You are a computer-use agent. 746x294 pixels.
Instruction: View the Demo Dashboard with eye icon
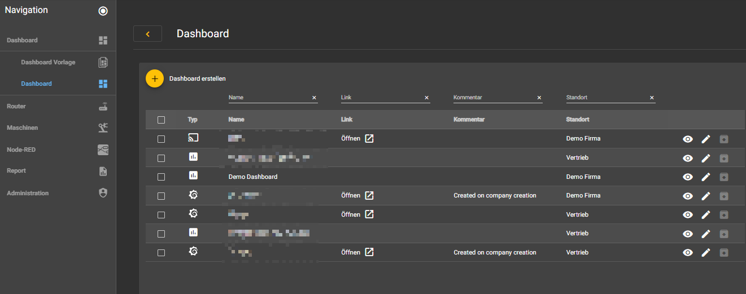click(687, 177)
